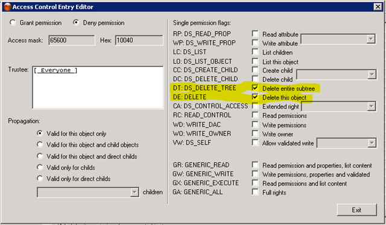This screenshot has width=386, height=225.
Task: Click the Hex value input field
Action: coord(139,40)
